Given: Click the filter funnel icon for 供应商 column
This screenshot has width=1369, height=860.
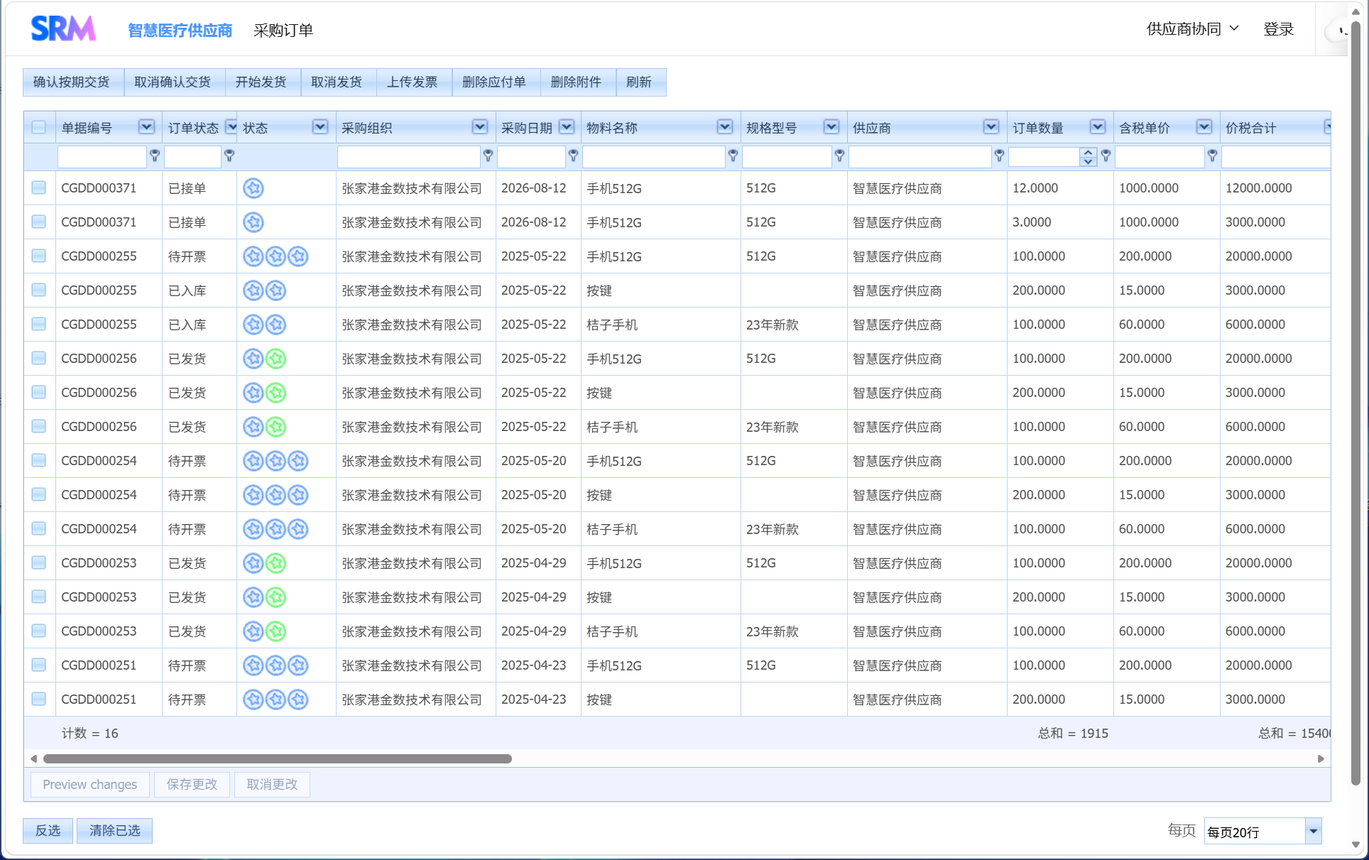Looking at the screenshot, I should [999, 156].
